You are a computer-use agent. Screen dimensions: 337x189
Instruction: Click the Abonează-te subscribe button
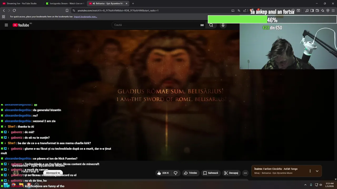coord(53,173)
